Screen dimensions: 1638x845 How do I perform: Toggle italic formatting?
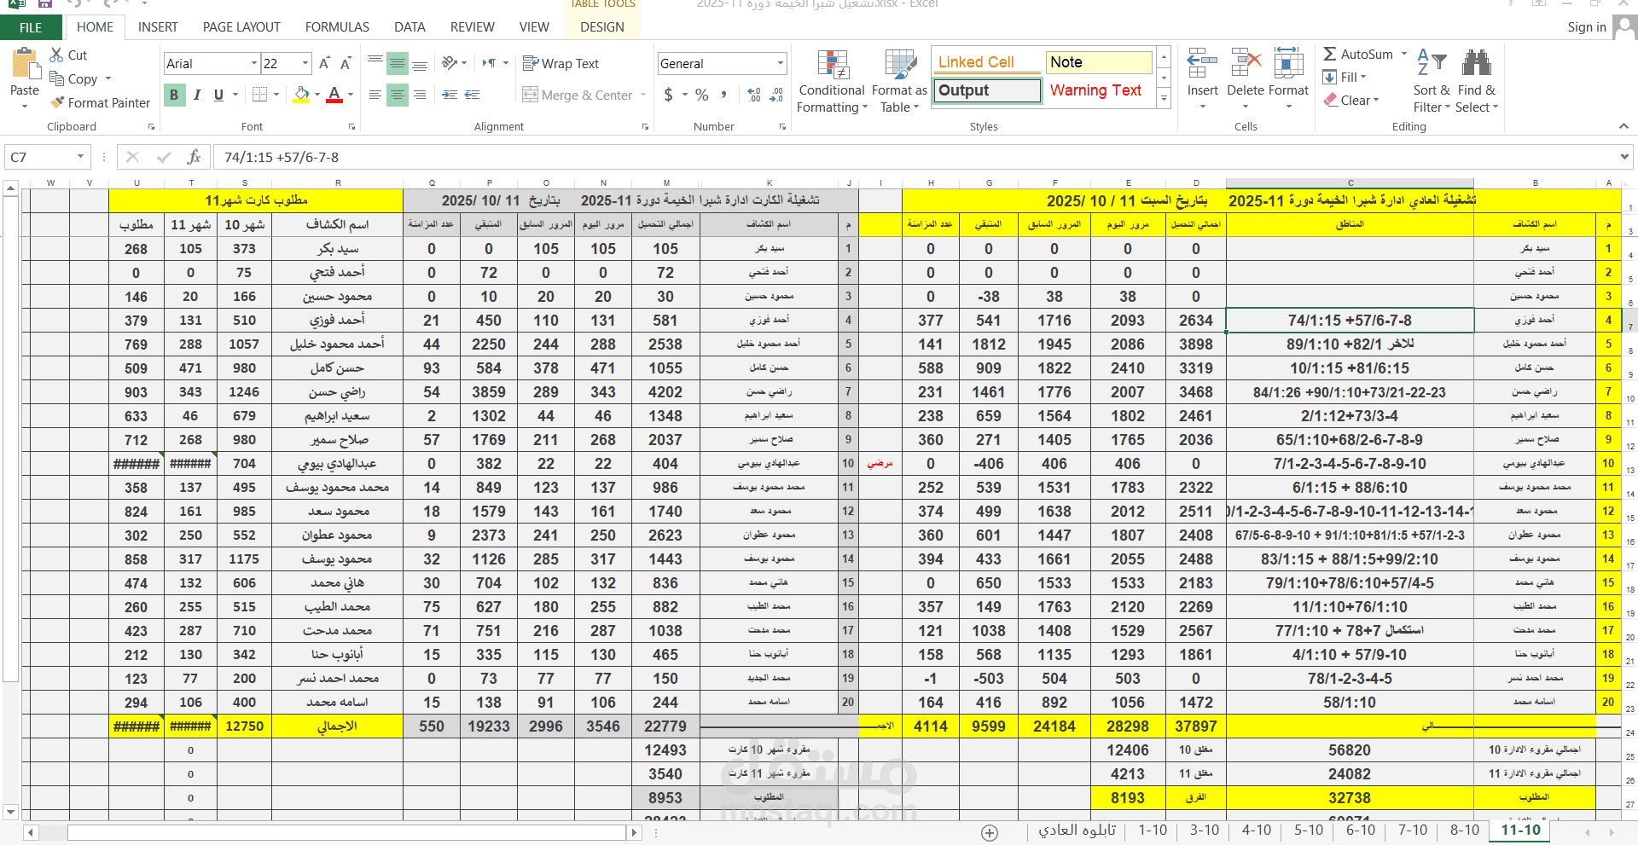pos(196,95)
